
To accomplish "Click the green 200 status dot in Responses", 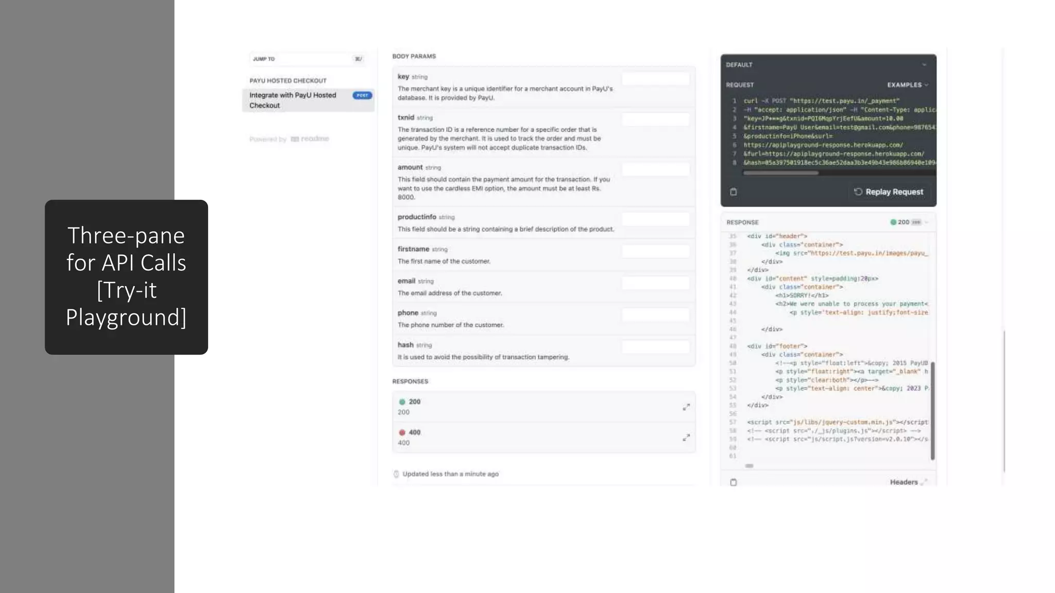I will (x=402, y=402).
